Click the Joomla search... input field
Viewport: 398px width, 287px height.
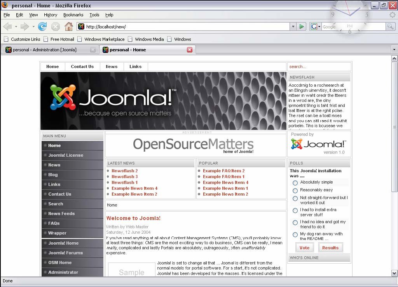coord(319,66)
